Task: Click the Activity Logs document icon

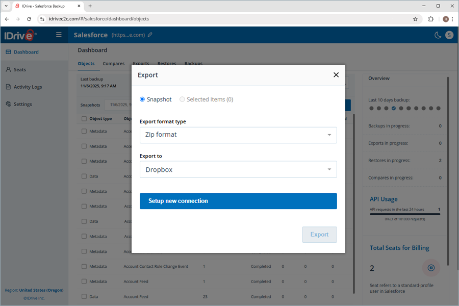Action: tap(8, 87)
